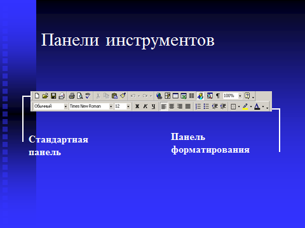
Task: Click the Print icon
Action: pyautogui.click(x=72, y=96)
